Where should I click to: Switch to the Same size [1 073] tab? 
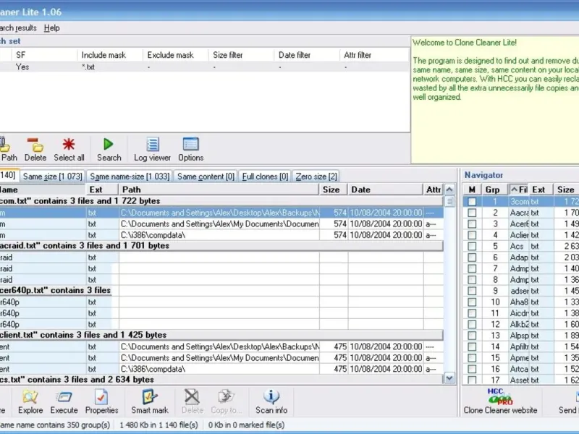(52, 176)
